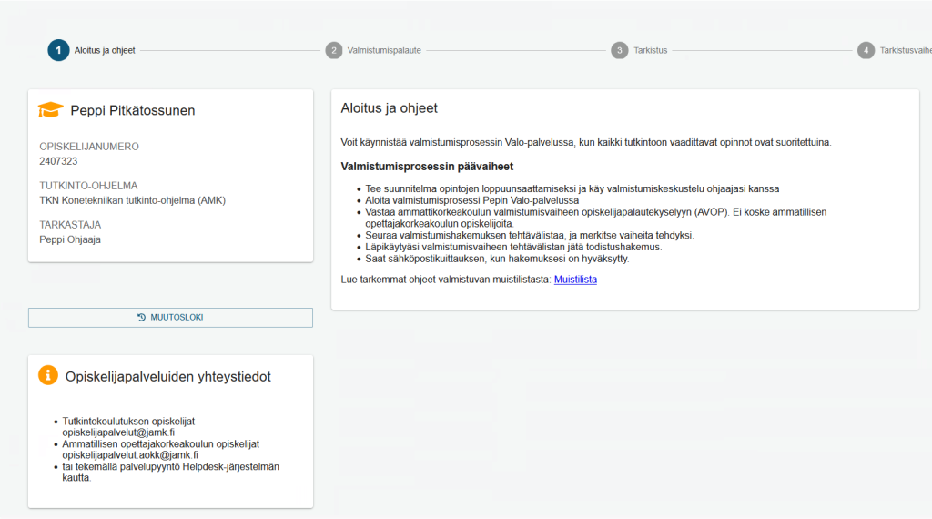Click the orange info icon beside Opiskelijapalveluiden yhteystiedot
The width and height of the screenshot is (932, 519).
[48, 375]
